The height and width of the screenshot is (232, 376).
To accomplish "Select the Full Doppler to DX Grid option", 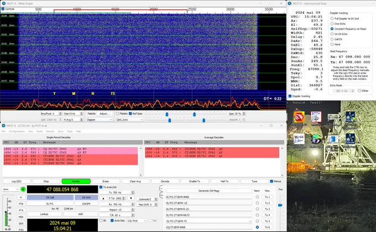I will pyautogui.click(x=332, y=18).
